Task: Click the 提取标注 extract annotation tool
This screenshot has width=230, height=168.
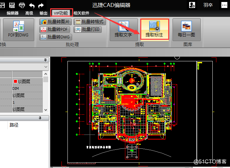Action: tap(155, 29)
